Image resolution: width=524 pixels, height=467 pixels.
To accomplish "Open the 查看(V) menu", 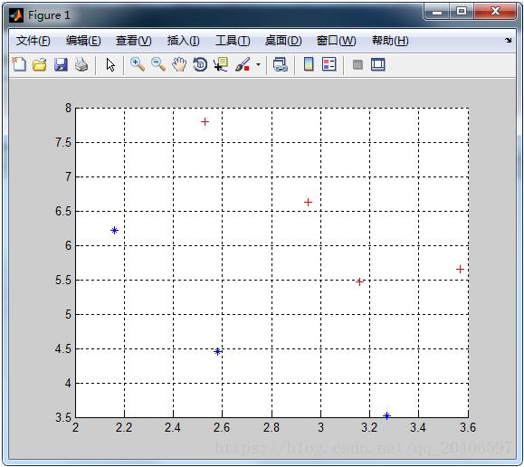I will (133, 41).
